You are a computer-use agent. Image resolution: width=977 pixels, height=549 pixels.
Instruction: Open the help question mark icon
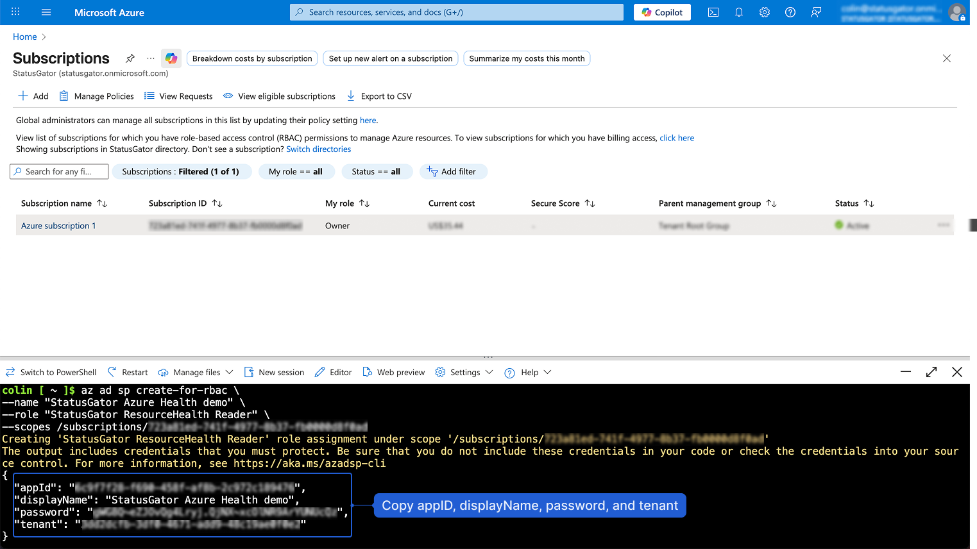click(x=790, y=12)
